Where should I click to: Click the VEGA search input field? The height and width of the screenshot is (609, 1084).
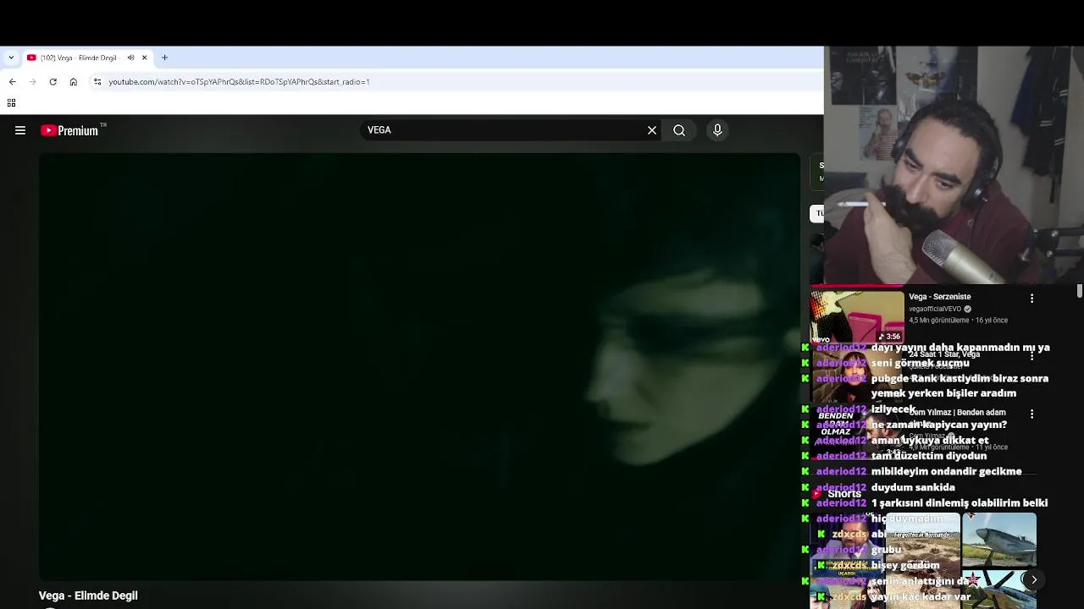(504, 130)
